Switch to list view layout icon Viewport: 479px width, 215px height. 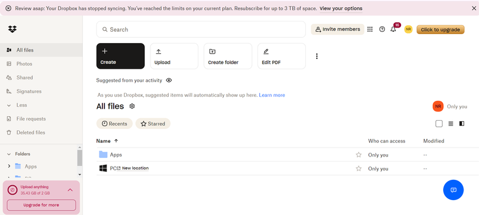pyautogui.click(x=451, y=124)
